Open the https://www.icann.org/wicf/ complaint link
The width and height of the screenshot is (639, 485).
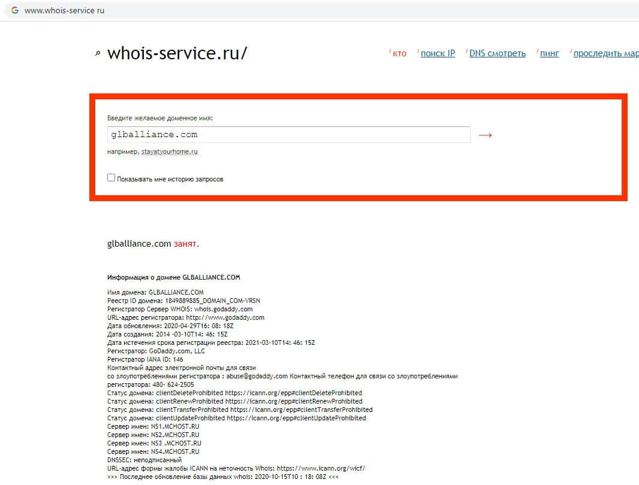point(321,468)
